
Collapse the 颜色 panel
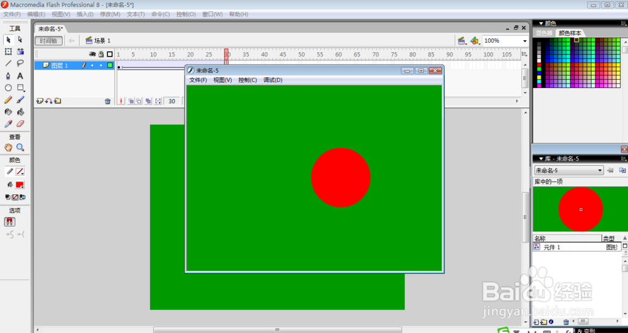[x=541, y=24]
